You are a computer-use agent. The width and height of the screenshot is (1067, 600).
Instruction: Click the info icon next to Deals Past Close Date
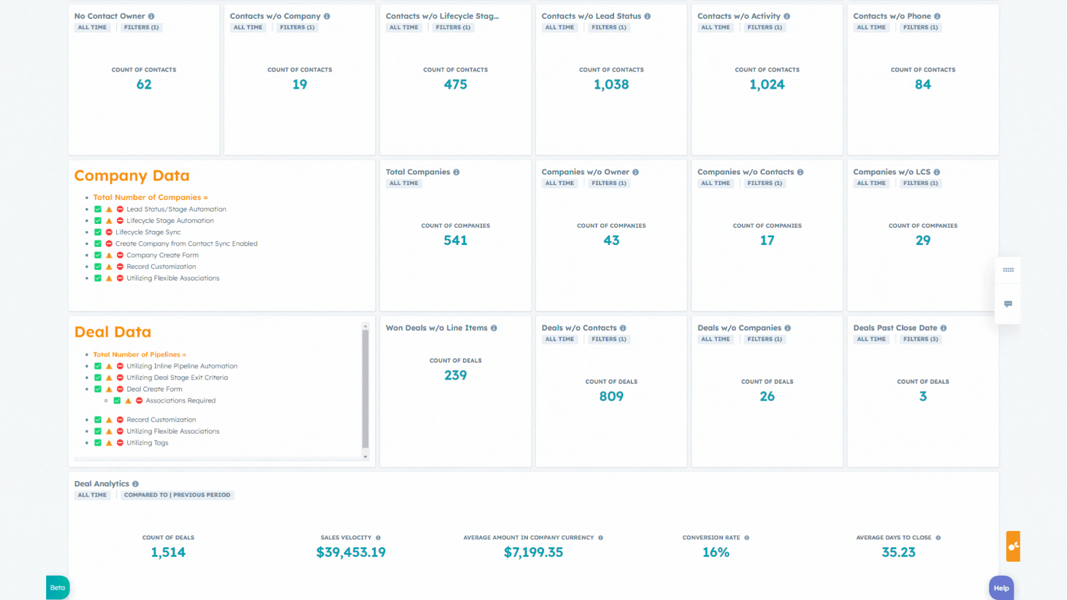pyautogui.click(x=943, y=328)
